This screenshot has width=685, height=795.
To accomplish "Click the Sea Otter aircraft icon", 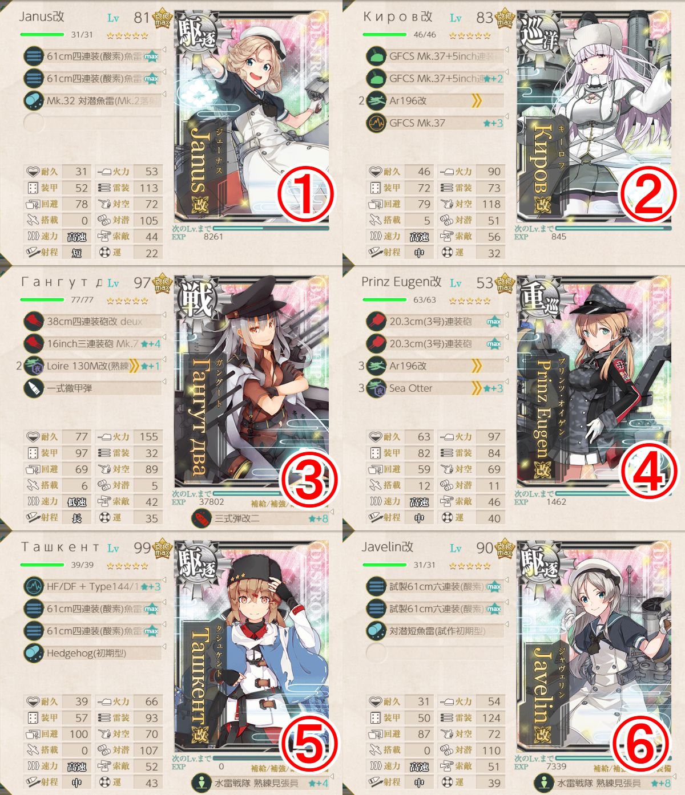I will coord(376,388).
